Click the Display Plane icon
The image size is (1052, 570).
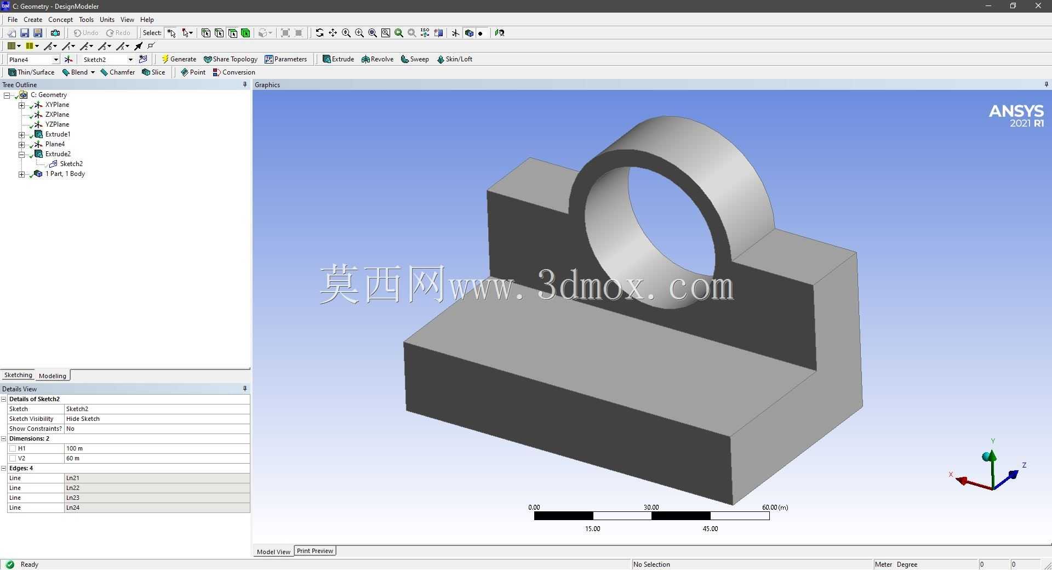(455, 33)
